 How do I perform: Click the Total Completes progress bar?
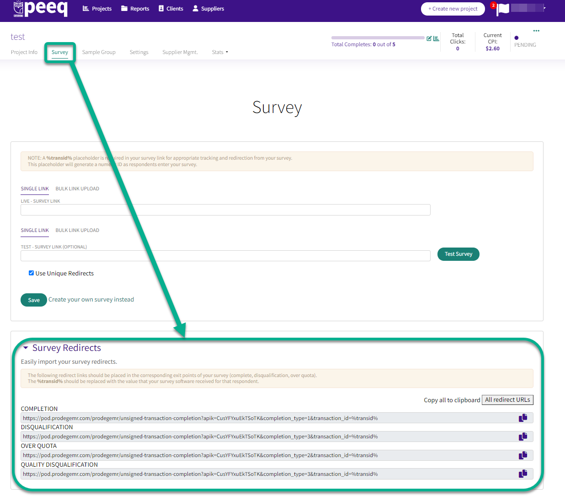coord(378,38)
